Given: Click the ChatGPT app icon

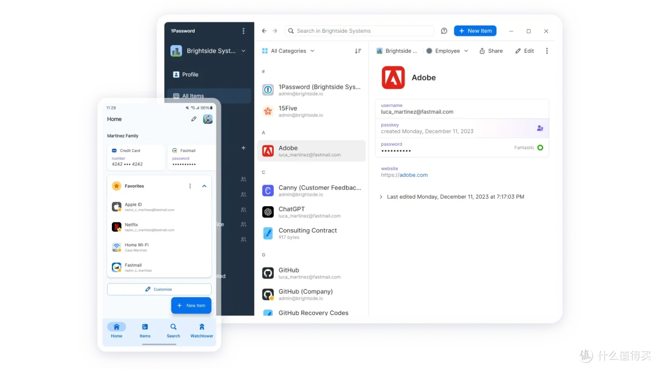Looking at the screenshot, I should pyautogui.click(x=268, y=212).
